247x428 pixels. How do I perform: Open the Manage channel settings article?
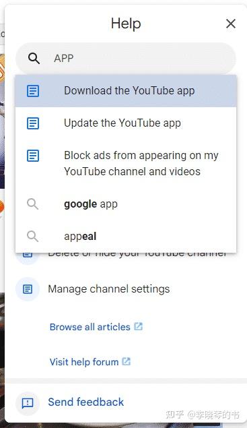109,289
